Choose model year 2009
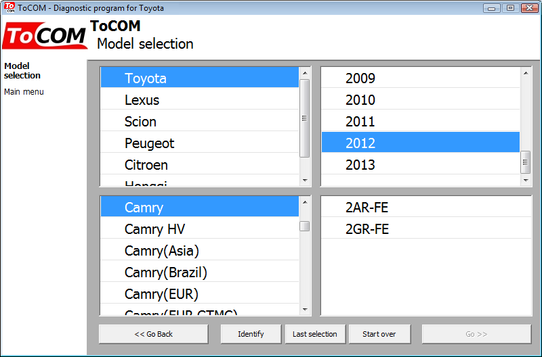The height and width of the screenshot is (357, 542). [421, 78]
